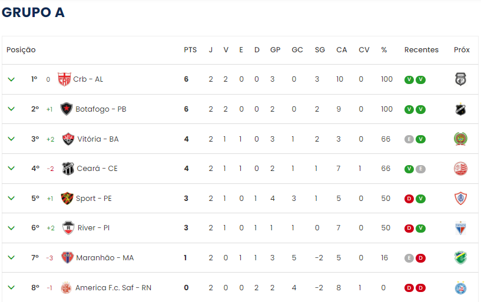Click red D badge in Sport row
The image size is (481, 302).
[x=409, y=199]
